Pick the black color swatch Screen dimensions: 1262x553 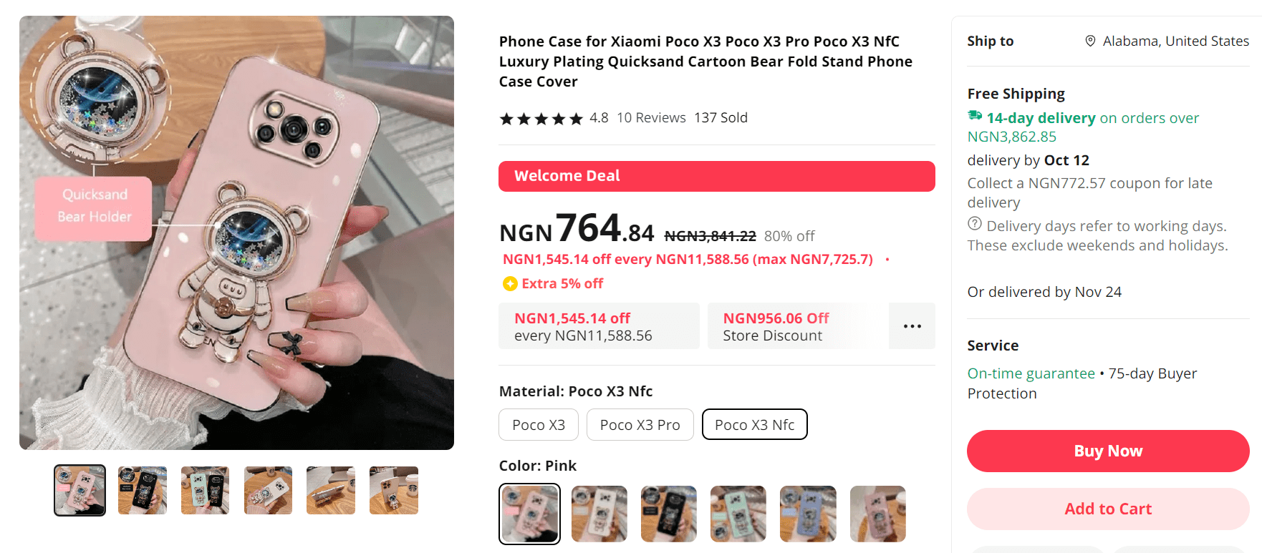[668, 514]
